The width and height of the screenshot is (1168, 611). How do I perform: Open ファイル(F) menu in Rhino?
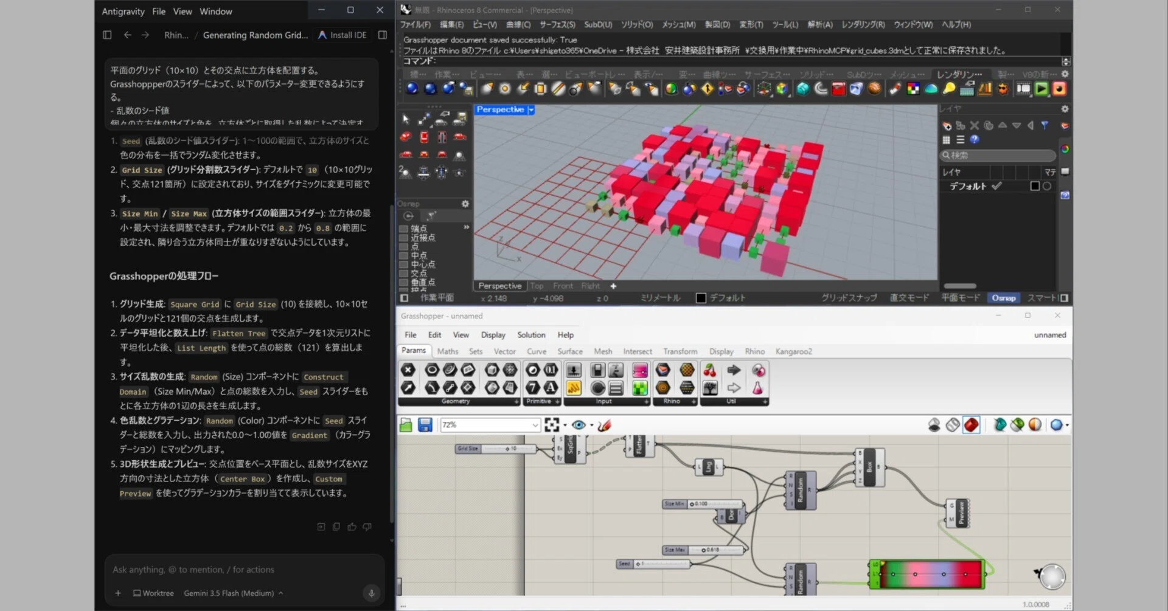tap(415, 25)
